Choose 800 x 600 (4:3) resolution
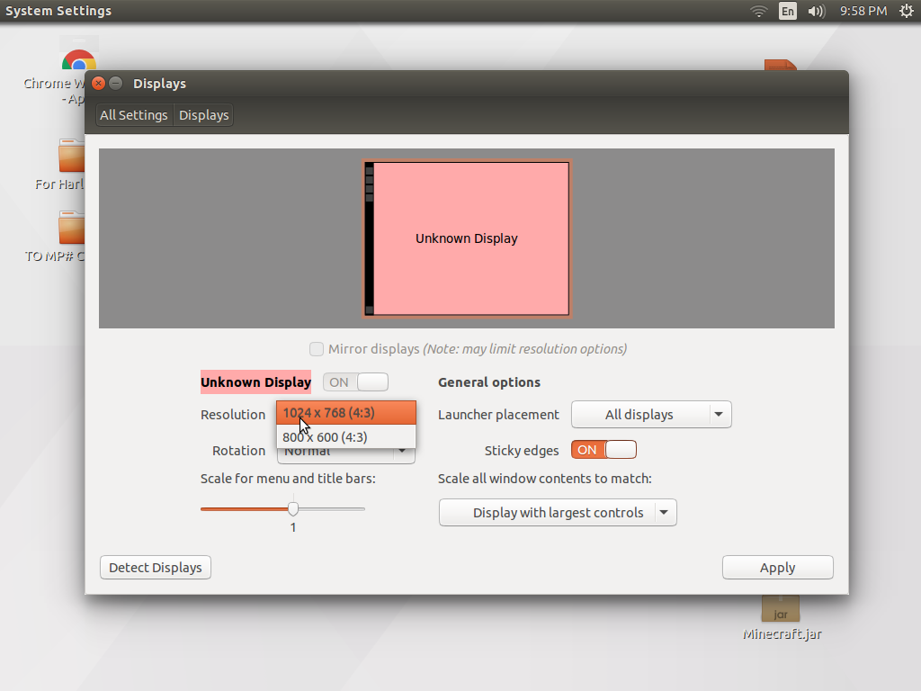 tap(346, 438)
